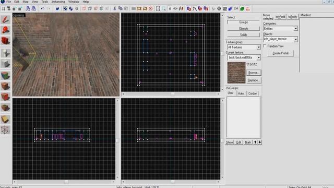The width and height of the screenshot is (334, 188).
Task: Toggle the CM toolbar button
Action: click(236, 9)
